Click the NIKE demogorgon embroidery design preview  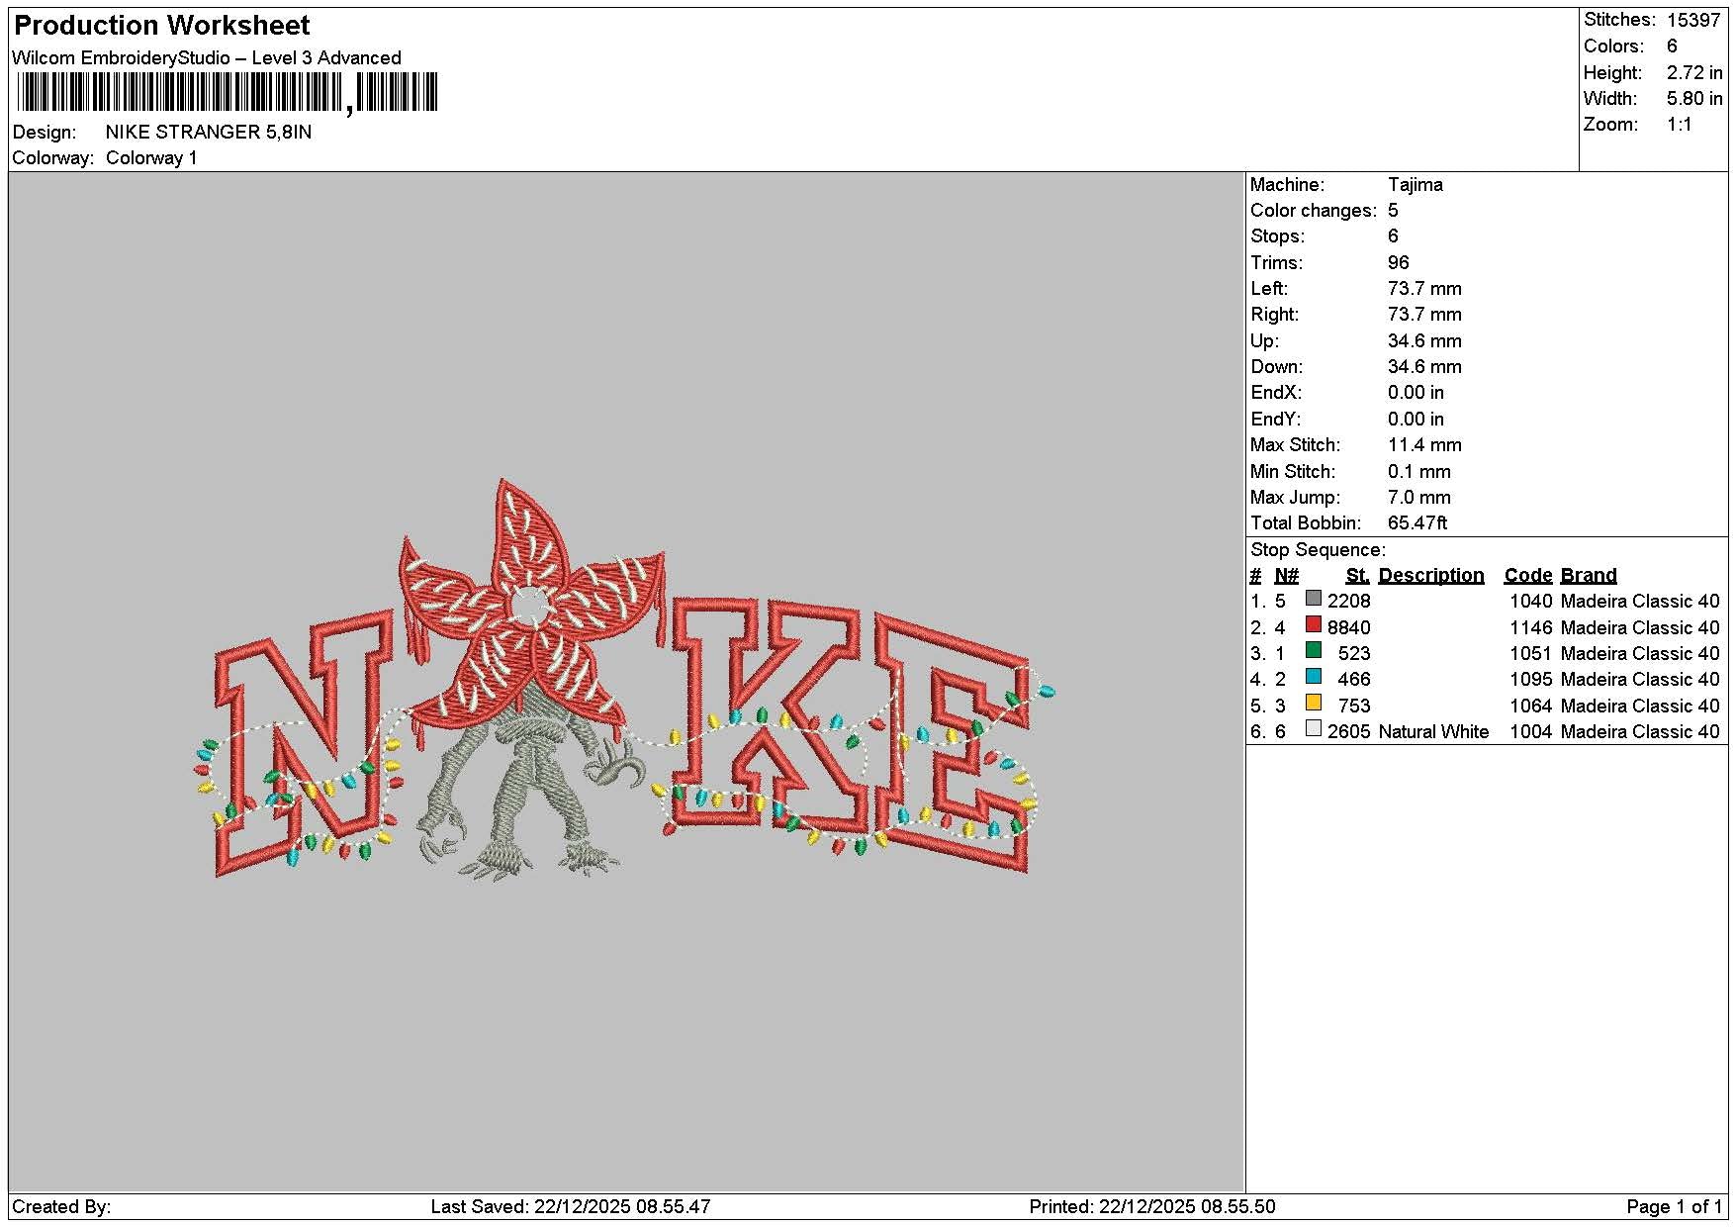tap(625, 681)
